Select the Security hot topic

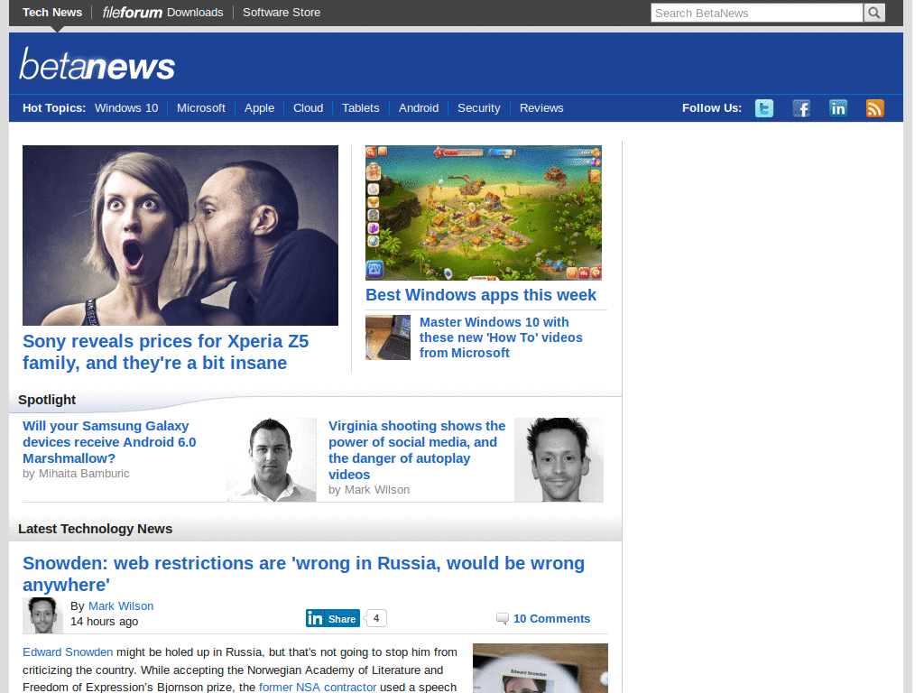(x=478, y=108)
